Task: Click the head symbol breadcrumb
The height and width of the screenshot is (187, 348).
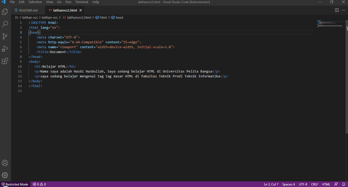Action: pos(117,18)
